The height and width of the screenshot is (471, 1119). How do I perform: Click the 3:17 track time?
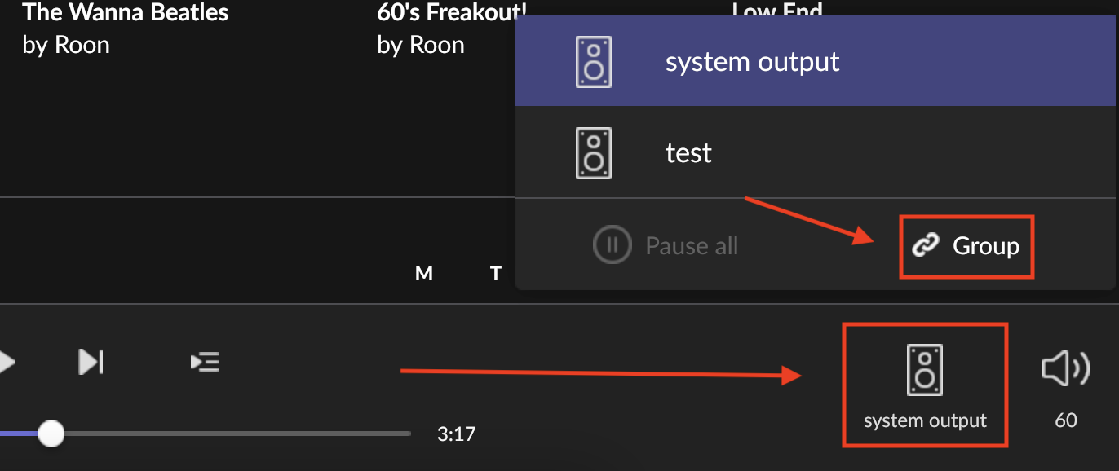coord(456,434)
